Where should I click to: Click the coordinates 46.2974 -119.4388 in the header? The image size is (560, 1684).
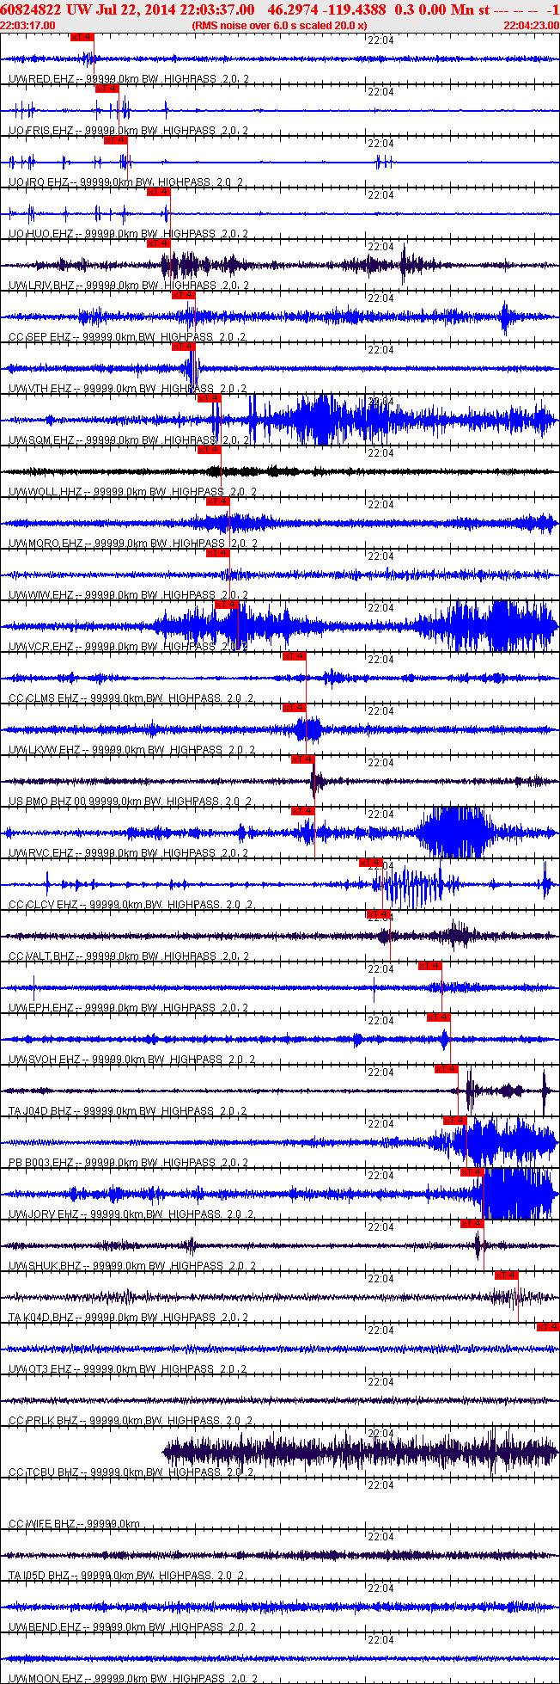(326, 9)
